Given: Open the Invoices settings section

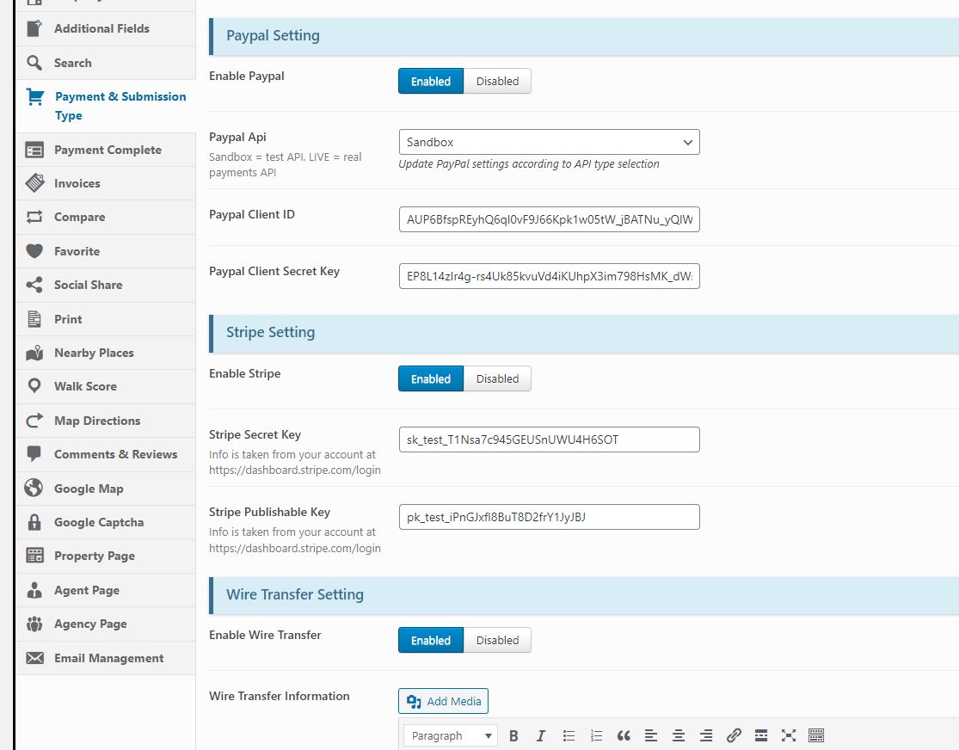Looking at the screenshot, I should [x=107, y=183].
